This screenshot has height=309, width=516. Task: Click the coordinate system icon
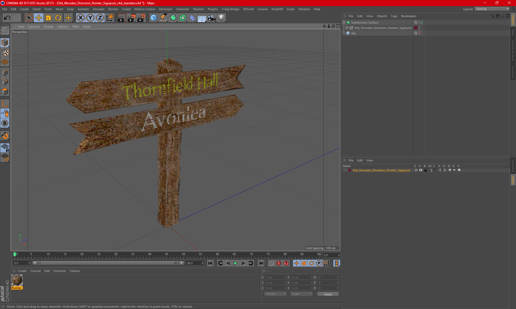pyautogui.click(x=110, y=18)
